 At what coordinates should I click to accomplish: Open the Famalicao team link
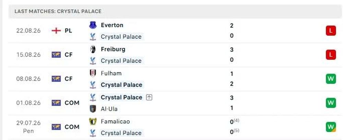115,121
